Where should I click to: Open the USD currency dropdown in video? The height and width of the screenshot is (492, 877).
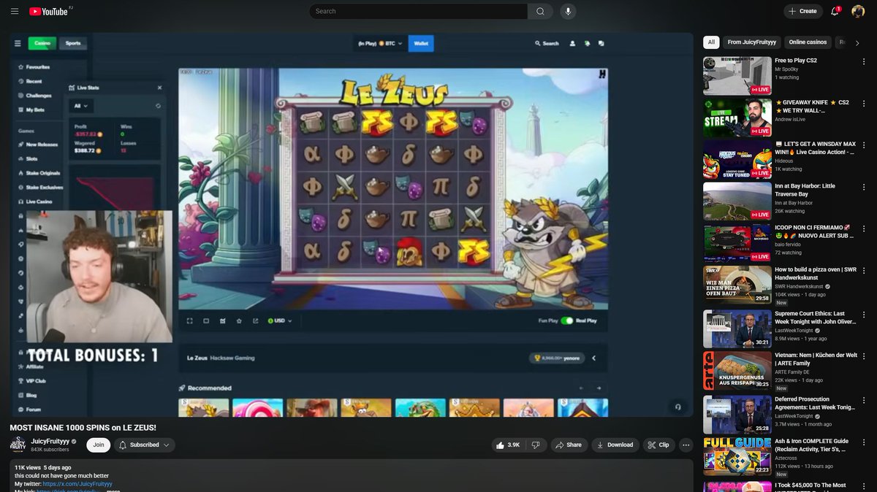tap(279, 320)
